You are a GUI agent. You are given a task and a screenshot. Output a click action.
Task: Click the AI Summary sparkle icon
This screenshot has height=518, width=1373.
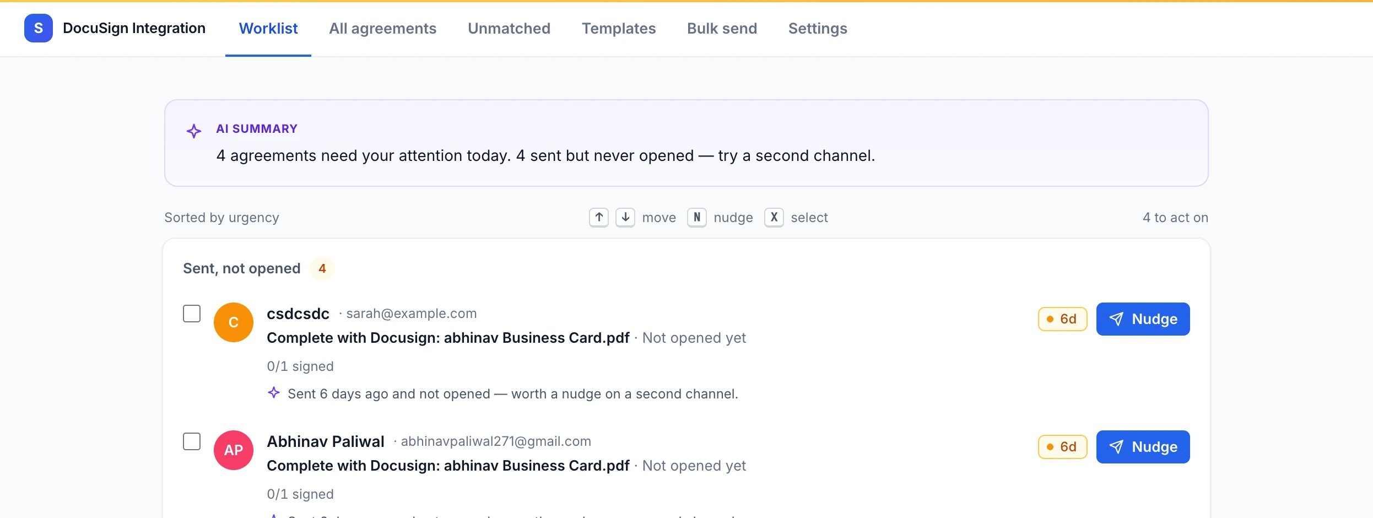pyautogui.click(x=194, y=131)
